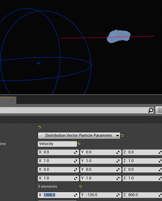Select the first row X 0.0 field
This screenshot has width=162, height=201.
tap(58, 152)
